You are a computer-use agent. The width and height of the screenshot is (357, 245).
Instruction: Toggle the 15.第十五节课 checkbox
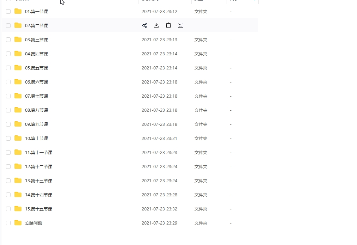8,209
